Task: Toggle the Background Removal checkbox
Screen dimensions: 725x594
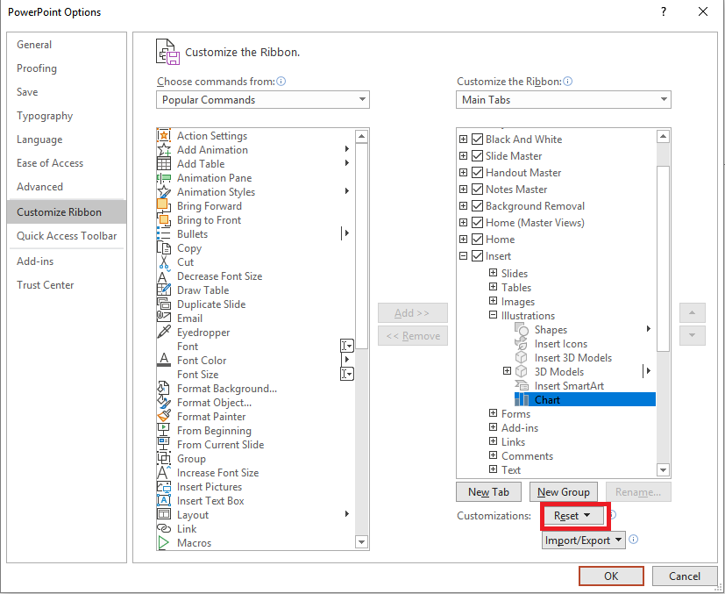Action: pyautogui.click(x=477, y=206)
